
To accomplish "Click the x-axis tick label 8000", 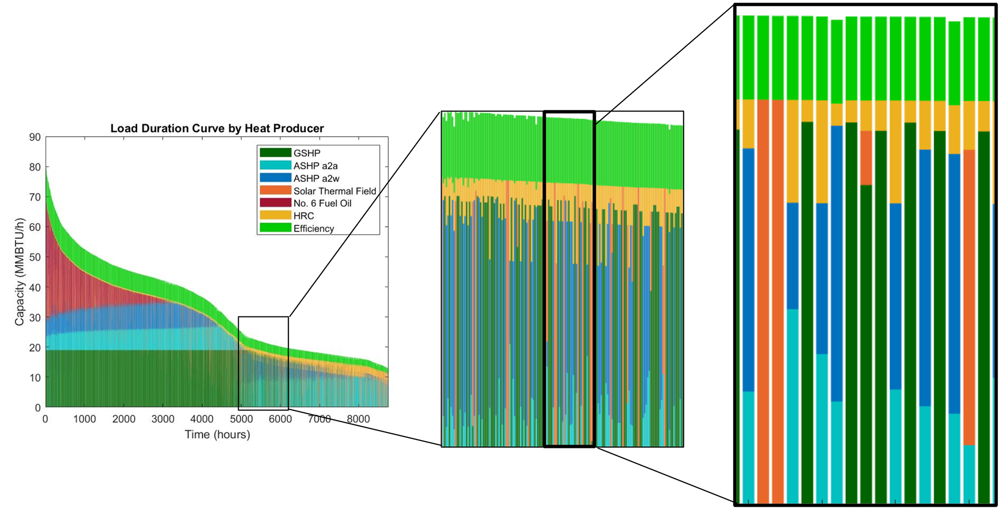I will click(x=358, y=419).
